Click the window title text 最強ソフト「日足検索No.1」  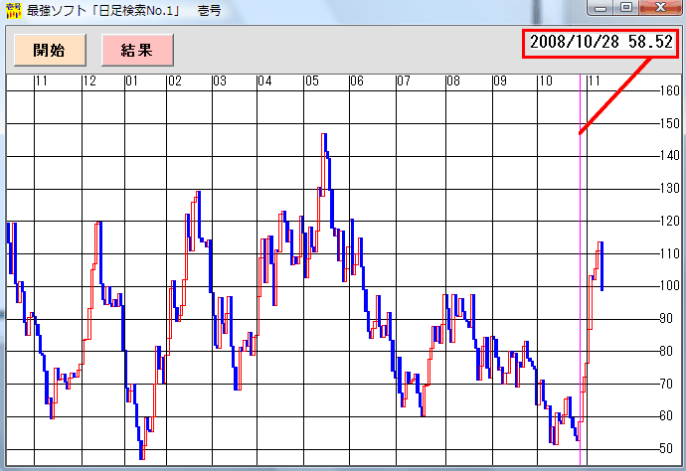(x=103, y=11)
